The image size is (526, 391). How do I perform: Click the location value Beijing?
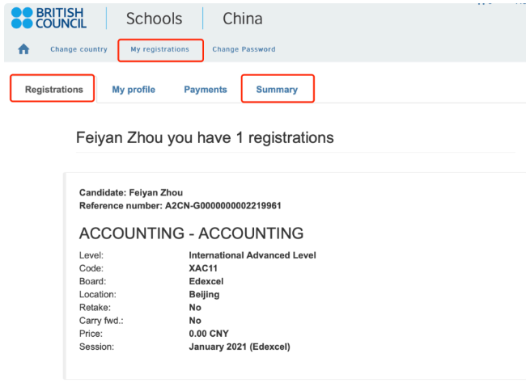pyautogui.click(x=204, y=295)
